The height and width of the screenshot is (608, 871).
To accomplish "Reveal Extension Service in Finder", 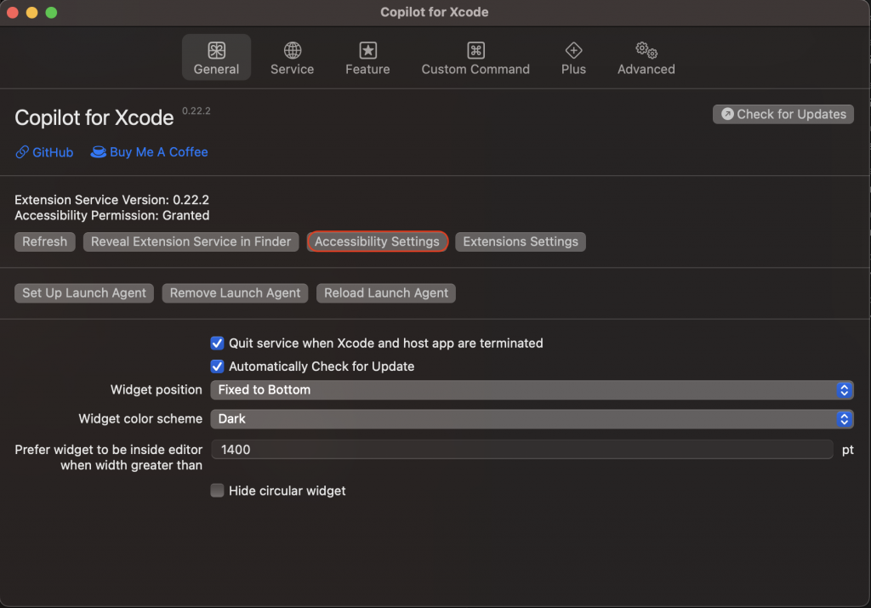I will point(191,241).
